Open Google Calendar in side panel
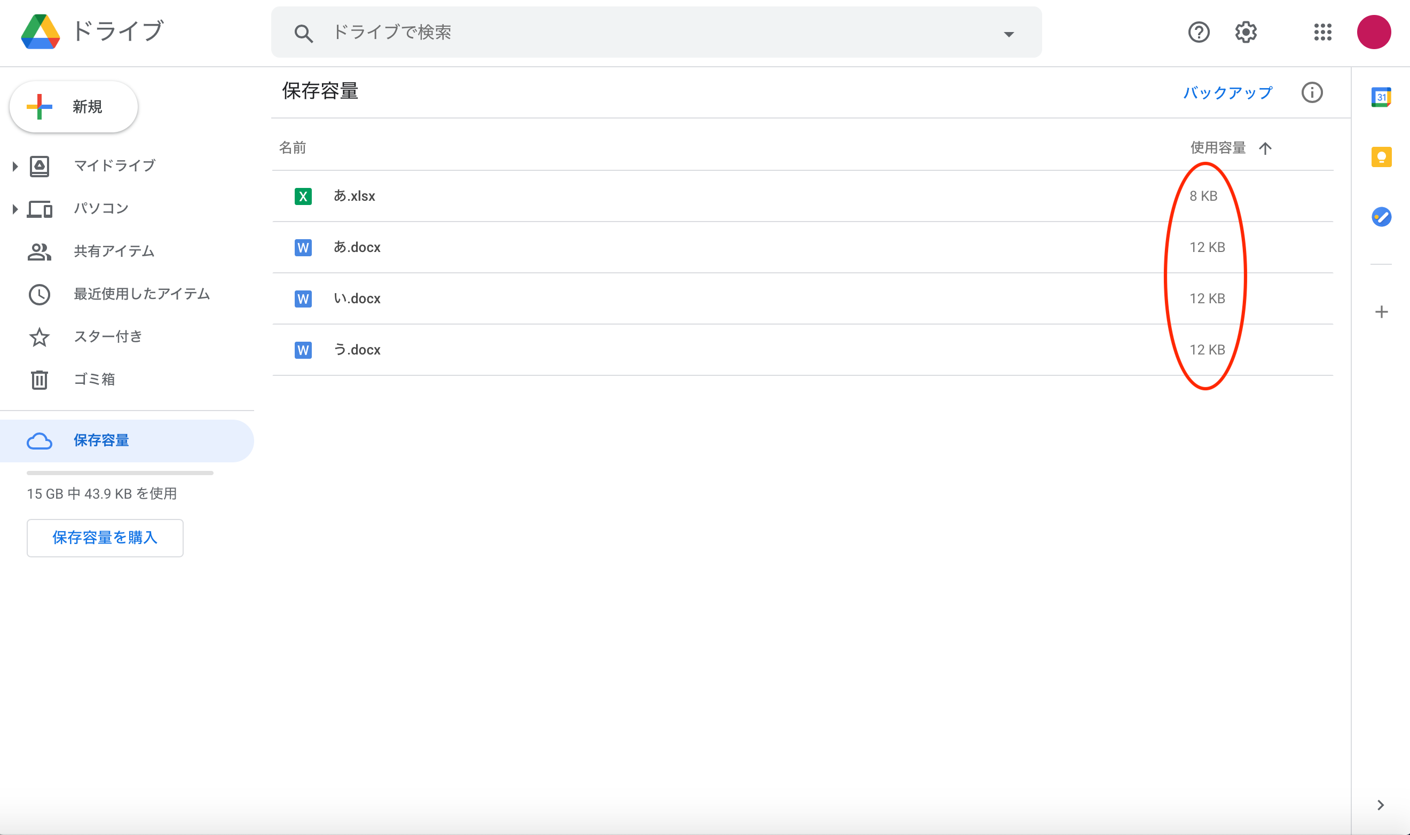The width and height of the screenshot is (1410, 835). tap(1381, 97)
